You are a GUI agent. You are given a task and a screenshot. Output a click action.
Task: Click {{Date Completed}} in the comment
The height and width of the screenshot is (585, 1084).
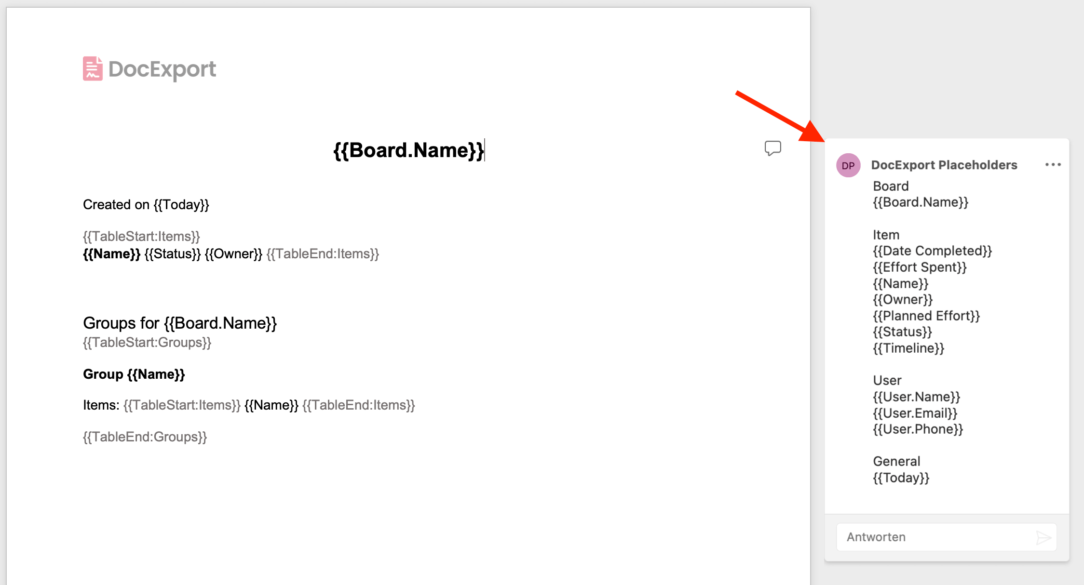click(x=932, y=251)
